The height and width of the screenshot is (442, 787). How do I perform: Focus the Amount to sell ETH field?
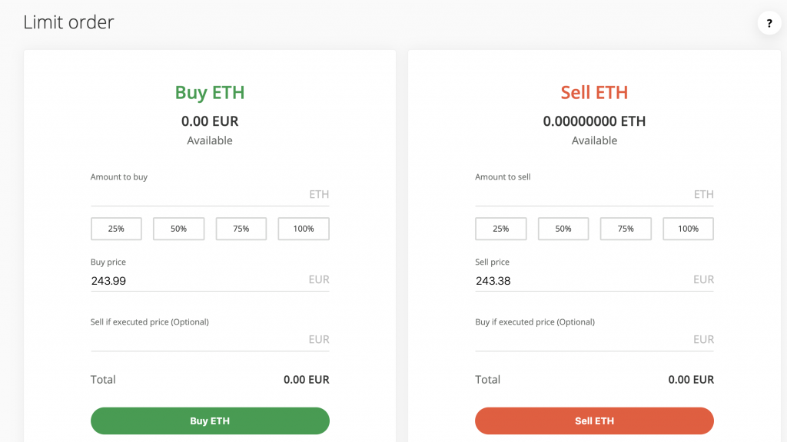594,195
